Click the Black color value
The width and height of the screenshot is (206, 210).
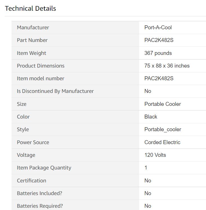coord(151,117)
